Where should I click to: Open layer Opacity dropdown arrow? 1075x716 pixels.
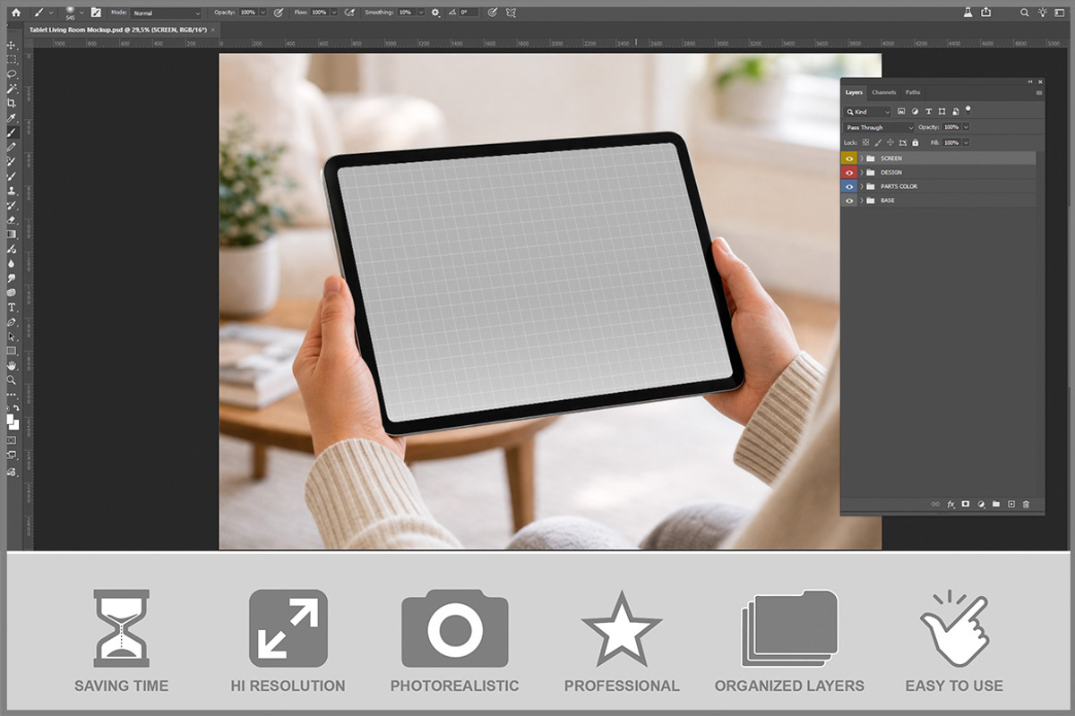click(x=966, y=127)
